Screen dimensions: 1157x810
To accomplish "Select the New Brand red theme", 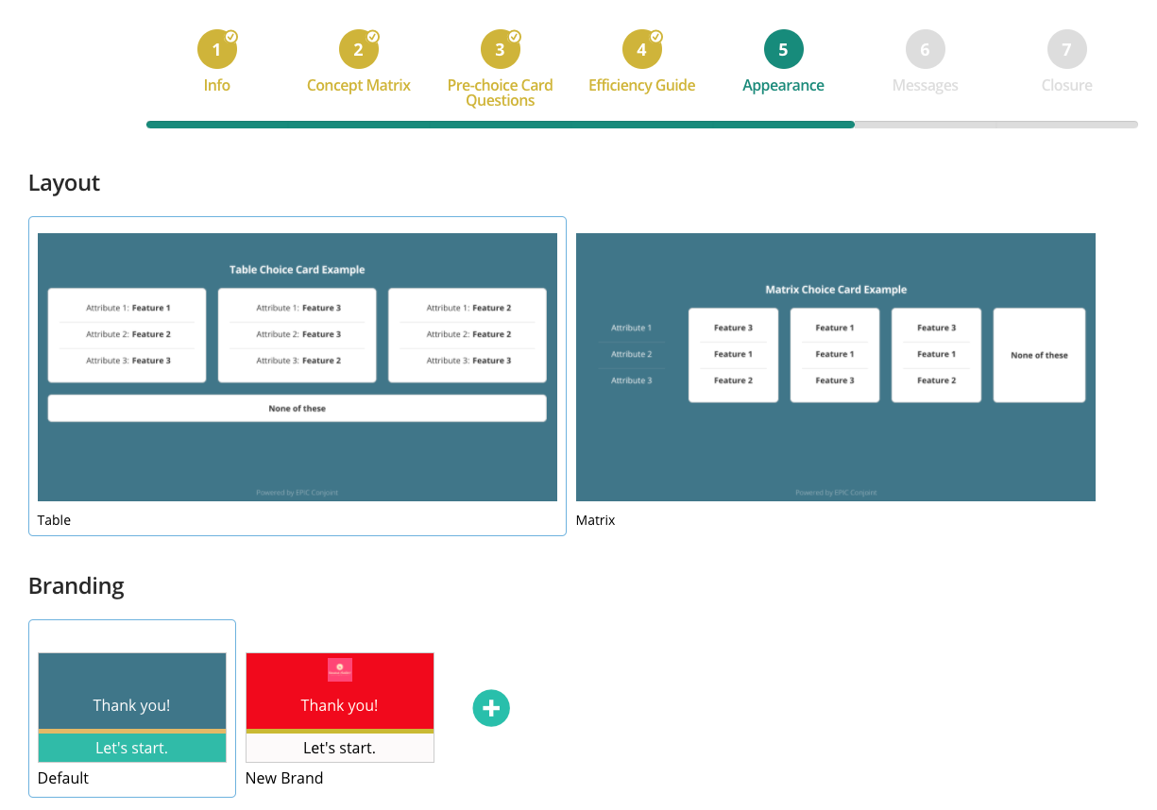I will click(x=340, y=707).
